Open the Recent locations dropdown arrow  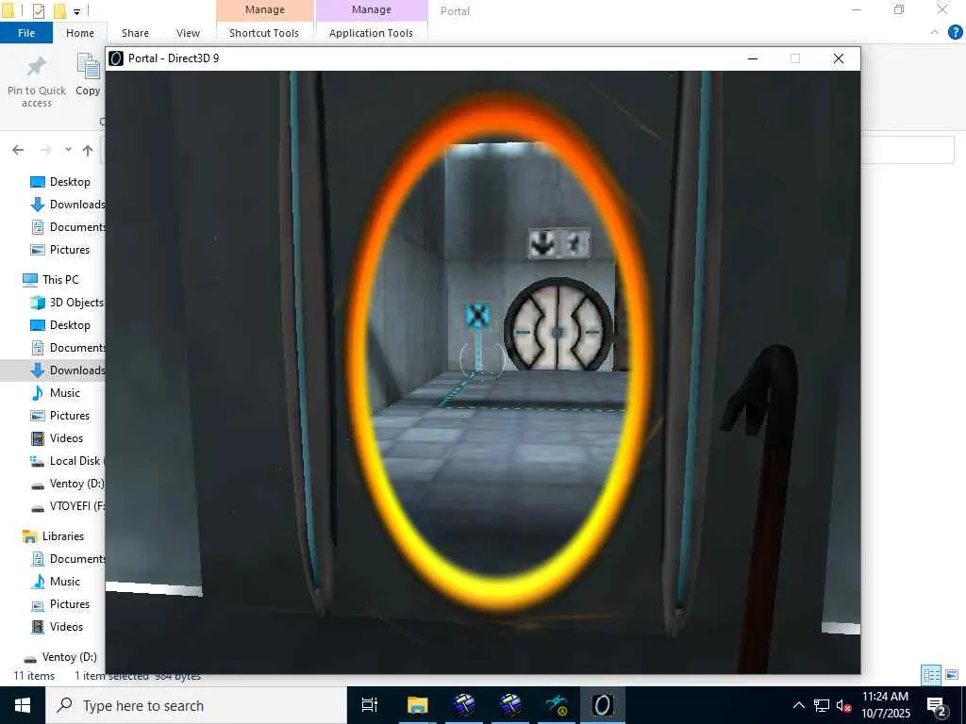pos(68,150)
